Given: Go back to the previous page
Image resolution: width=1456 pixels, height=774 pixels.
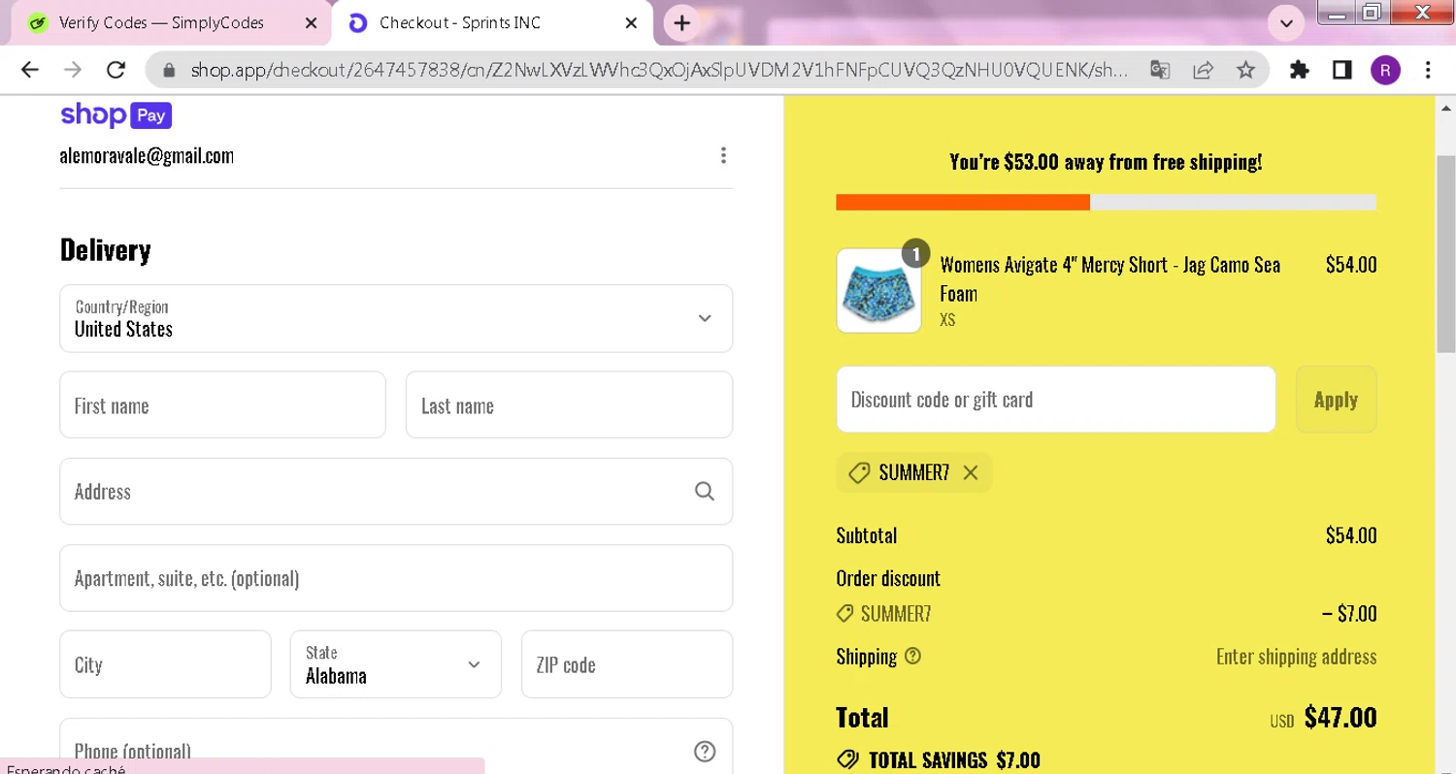Looking at the screenshot, I should [x=30, y=70].
